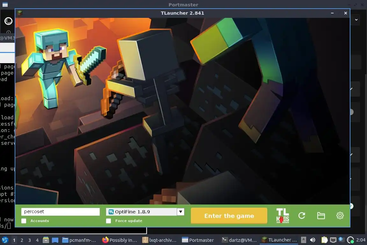
Task: Toggle the Accounts checkbox
Action: tap(24, 221)
